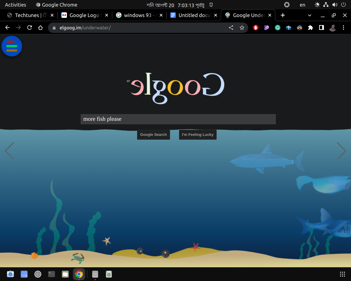Open the clock and calendar in top bar
351x281 pixels.
pyautogui.click(x=176, y=5)
